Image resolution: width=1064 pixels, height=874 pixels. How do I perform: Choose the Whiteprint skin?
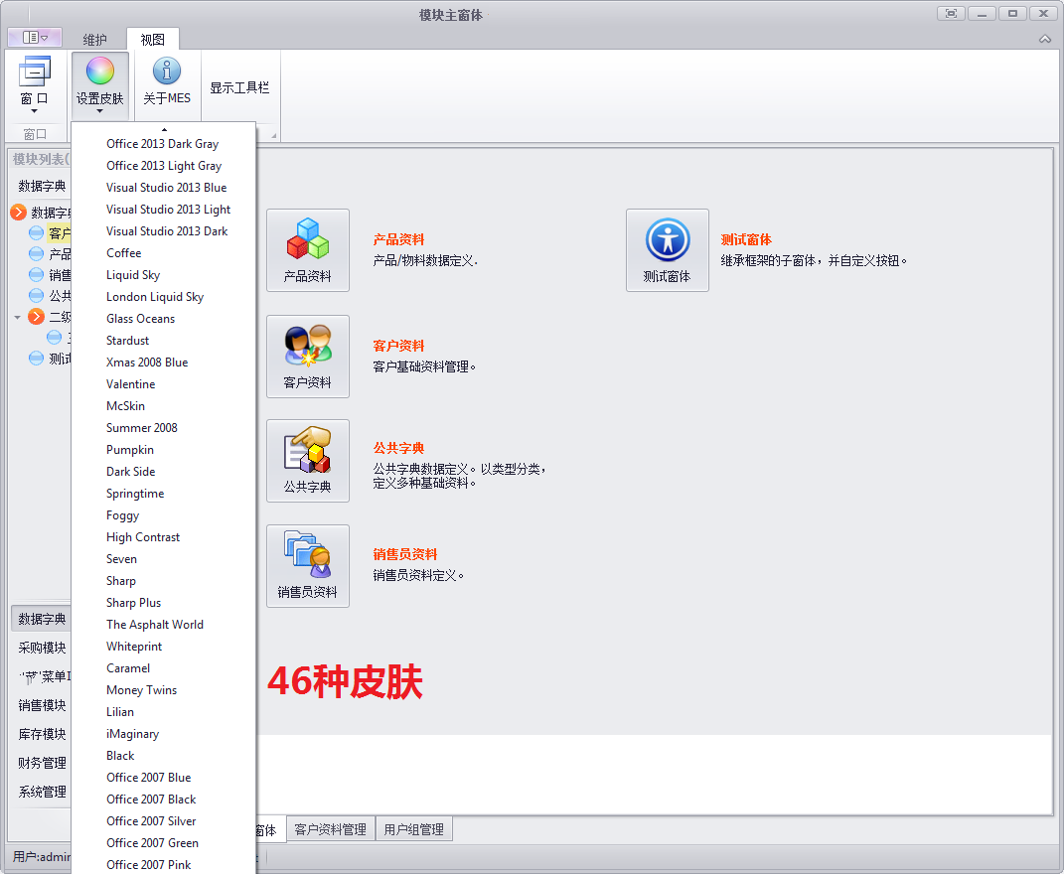[x=163, y=646]
